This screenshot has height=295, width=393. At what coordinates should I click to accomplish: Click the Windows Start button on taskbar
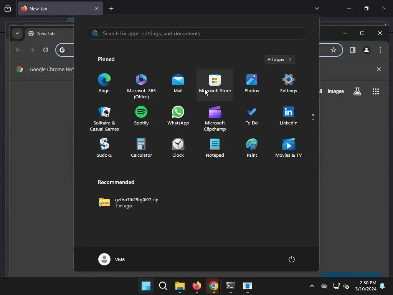[146, 286]
